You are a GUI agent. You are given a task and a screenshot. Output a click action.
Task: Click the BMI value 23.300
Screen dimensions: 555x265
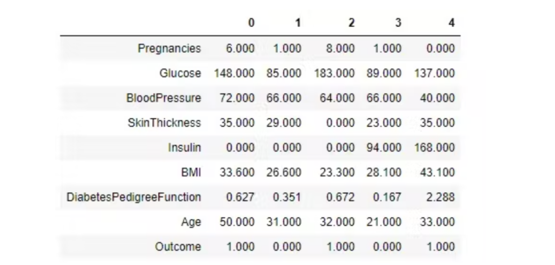pos(337,173)
